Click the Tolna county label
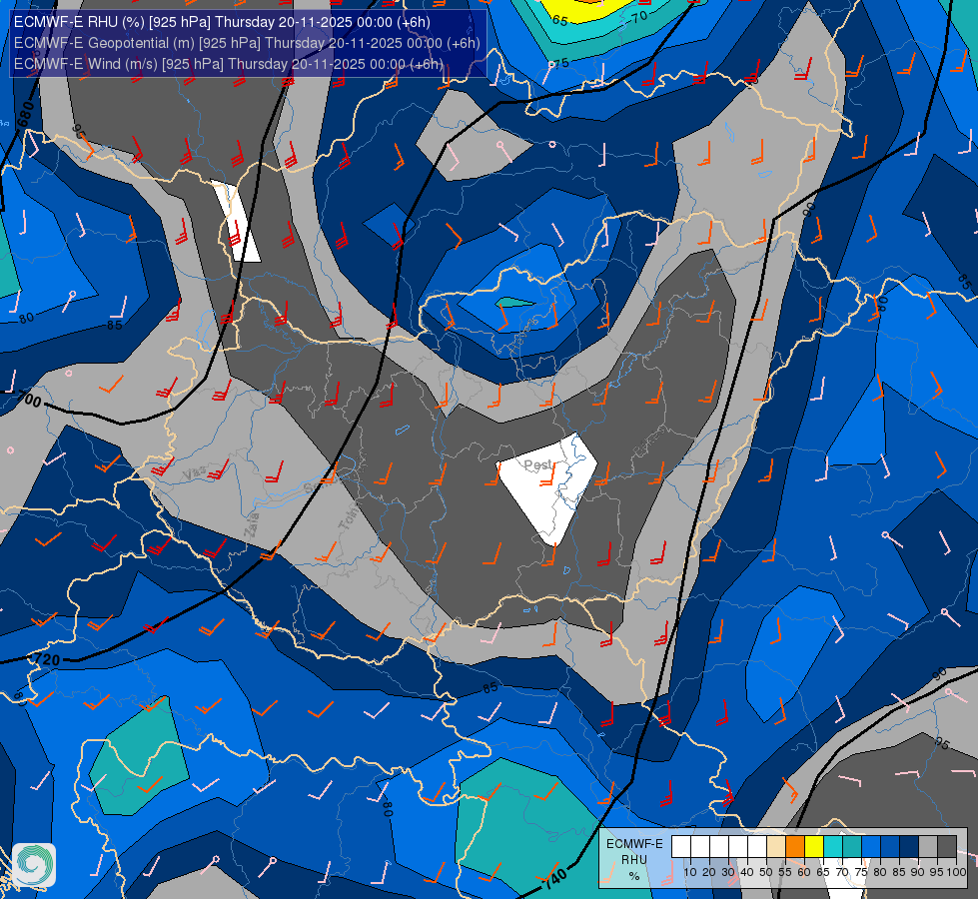Image resolution: width=978 pixels, height=899 pixels. click(350, 515)
